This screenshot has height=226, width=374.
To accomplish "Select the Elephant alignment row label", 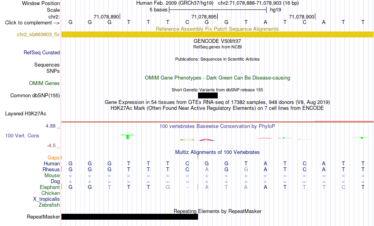I will pyautogui.click(x=50, y=187).
